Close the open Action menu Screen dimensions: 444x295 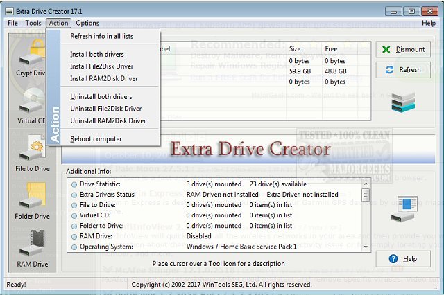click(x=58, y=23)
